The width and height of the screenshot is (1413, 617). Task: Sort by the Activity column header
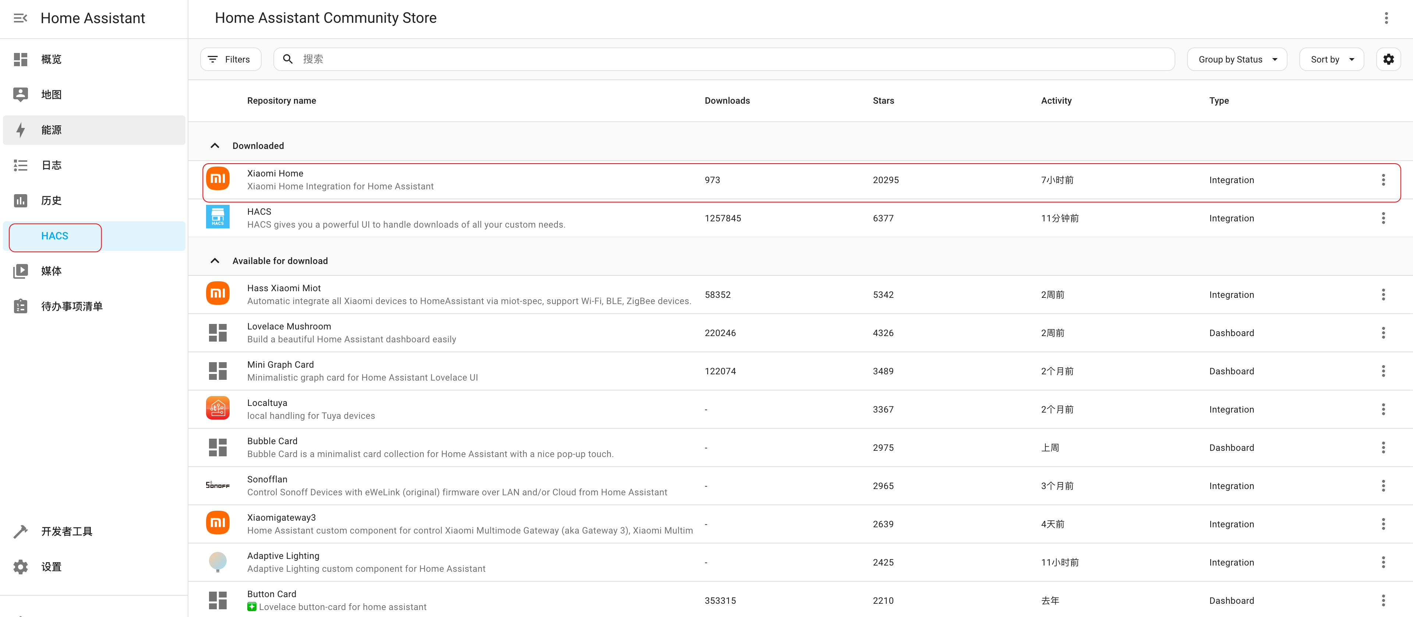point(1056,101)
